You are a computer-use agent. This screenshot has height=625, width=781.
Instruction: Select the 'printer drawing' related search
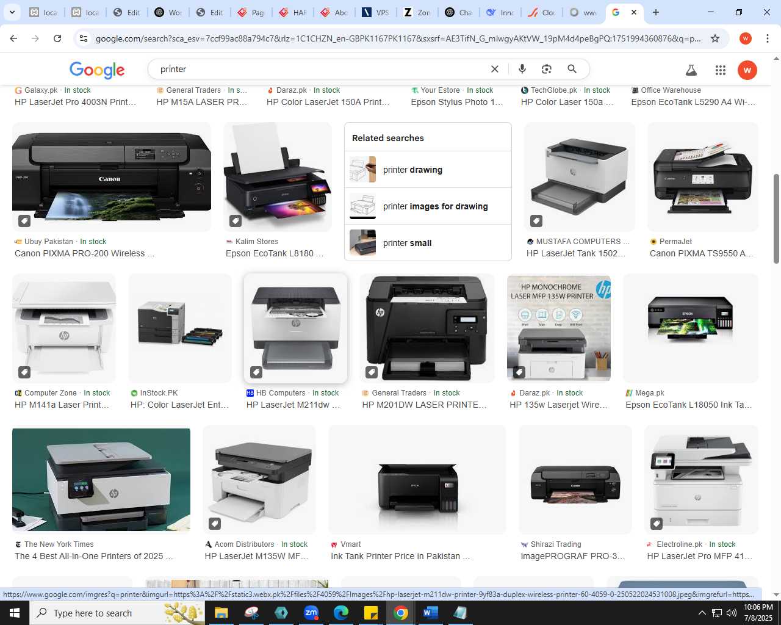tap(428, 170)
